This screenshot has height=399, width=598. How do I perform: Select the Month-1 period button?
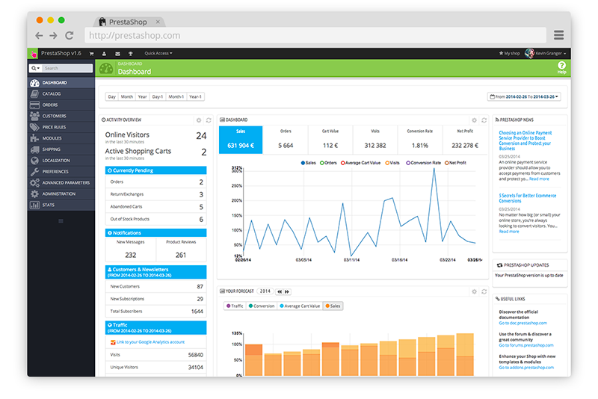tap(176, 97)
